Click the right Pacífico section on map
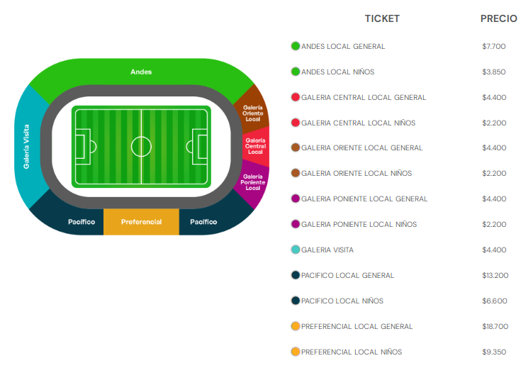Image resolution: width=521 pixels, height=368 pixels. pos(208,222)
